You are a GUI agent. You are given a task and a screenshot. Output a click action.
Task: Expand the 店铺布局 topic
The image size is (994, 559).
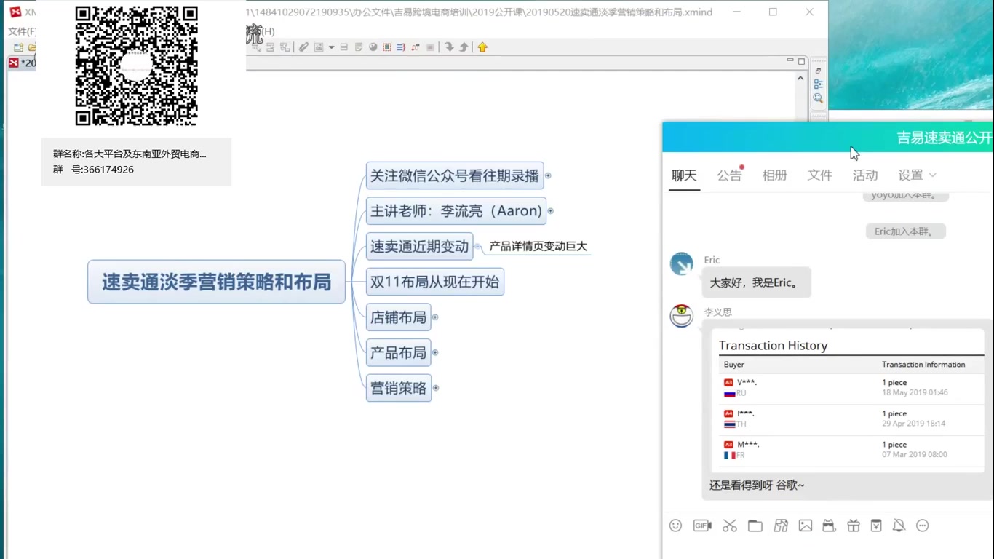pos(435,317)
